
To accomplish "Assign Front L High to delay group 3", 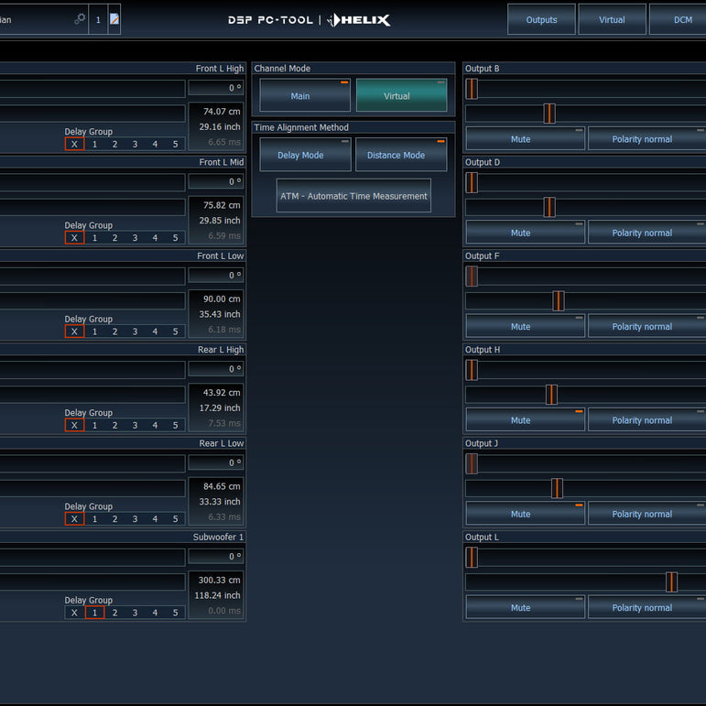I will coord(135,144).
